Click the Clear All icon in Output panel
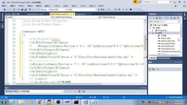The width and height of the screenshot is (187, 105). point(79,91)
